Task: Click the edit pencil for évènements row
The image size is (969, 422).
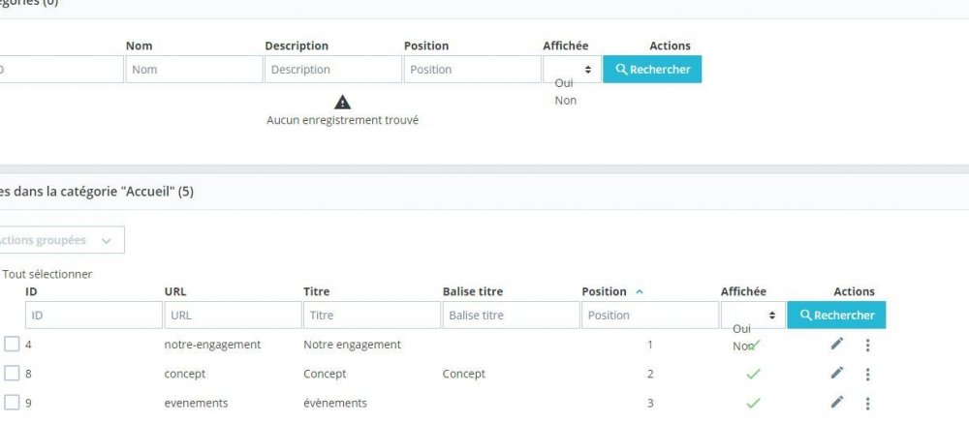Action: [837, 403]
